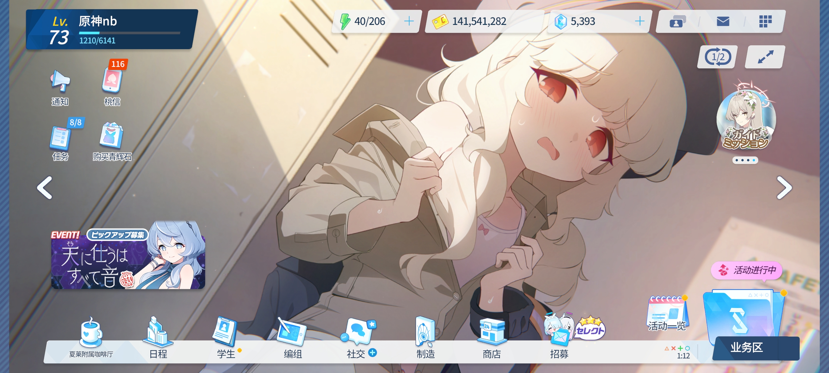
Task: Go to next lobby student with right arrow
Action: [784, 188]
